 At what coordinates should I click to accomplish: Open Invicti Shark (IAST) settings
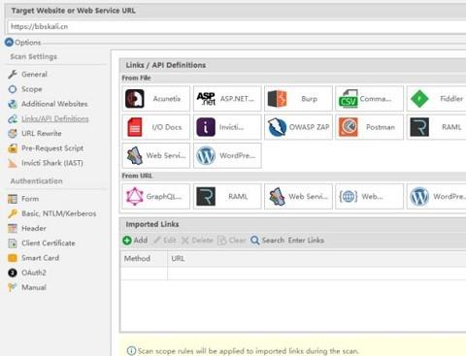(x=52, y=163)
